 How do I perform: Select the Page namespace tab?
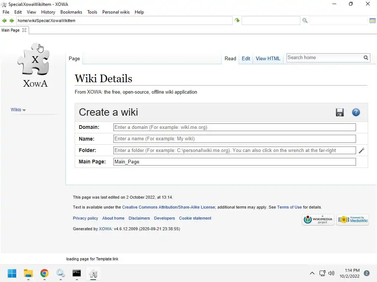click(74, 58)
